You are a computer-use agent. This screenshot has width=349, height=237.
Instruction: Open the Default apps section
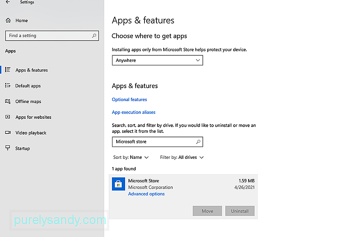[x=28, y=86]
